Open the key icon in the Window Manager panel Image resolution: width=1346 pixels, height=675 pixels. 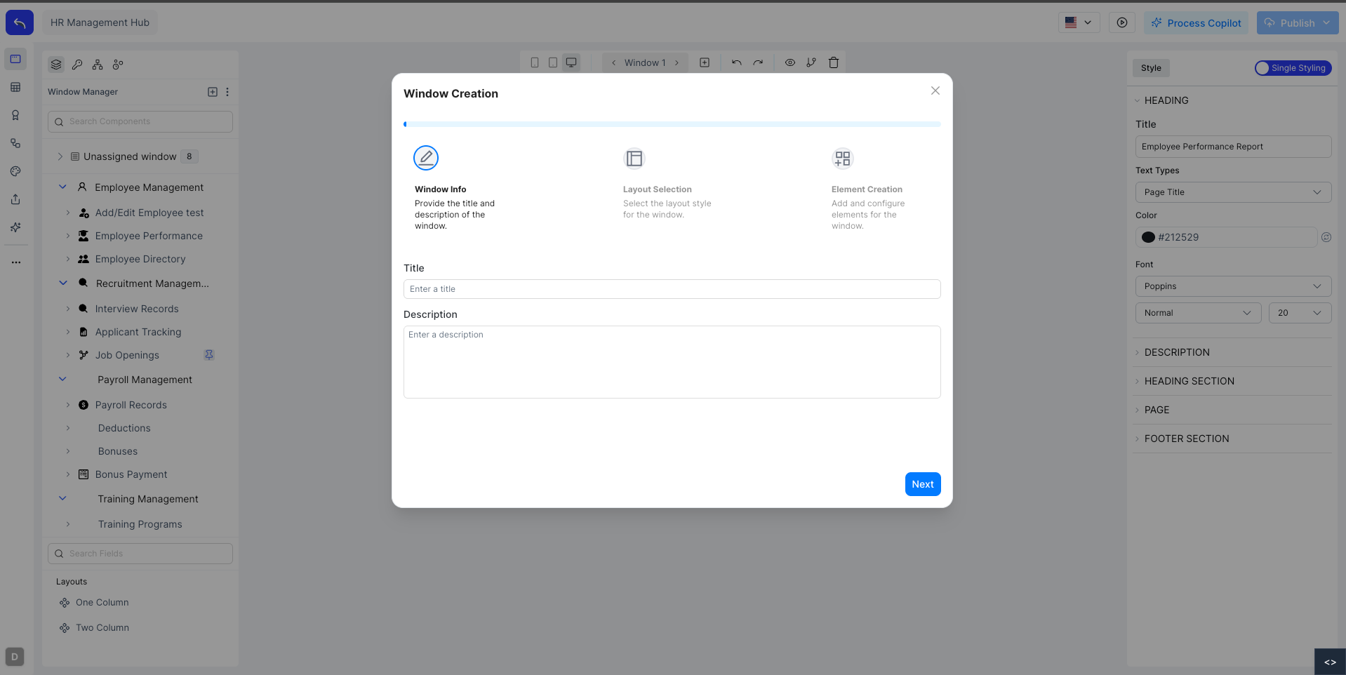point(77,65)
